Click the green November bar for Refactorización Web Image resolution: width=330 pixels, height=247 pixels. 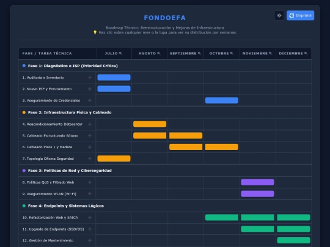coord(258,218)
